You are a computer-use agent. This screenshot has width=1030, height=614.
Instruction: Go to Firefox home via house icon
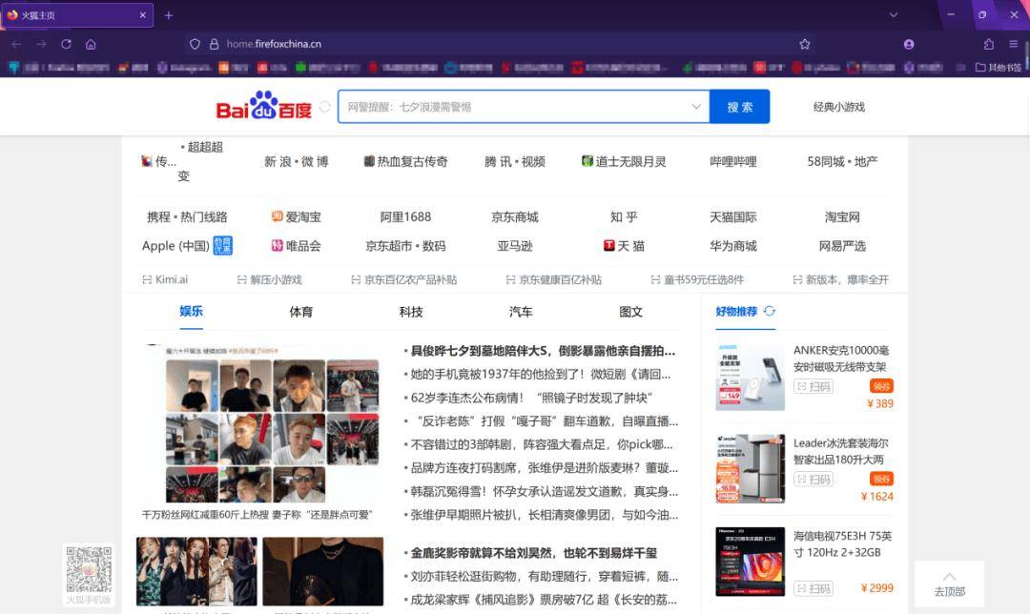coord(91,44)
